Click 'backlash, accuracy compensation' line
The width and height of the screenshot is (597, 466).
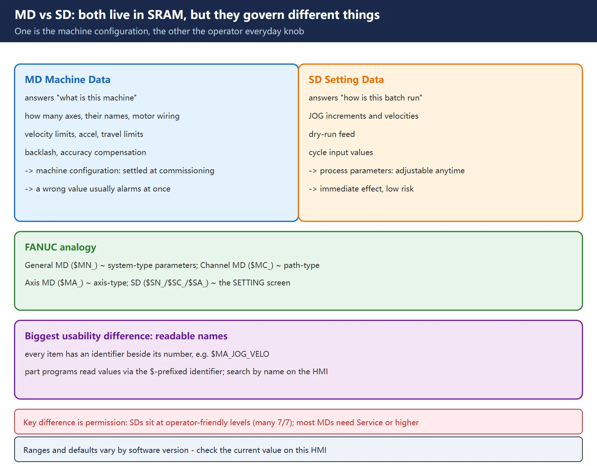point(85,153)
